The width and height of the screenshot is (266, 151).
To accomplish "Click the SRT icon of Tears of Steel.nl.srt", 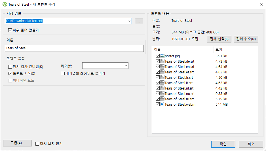I will coord(162,88).
